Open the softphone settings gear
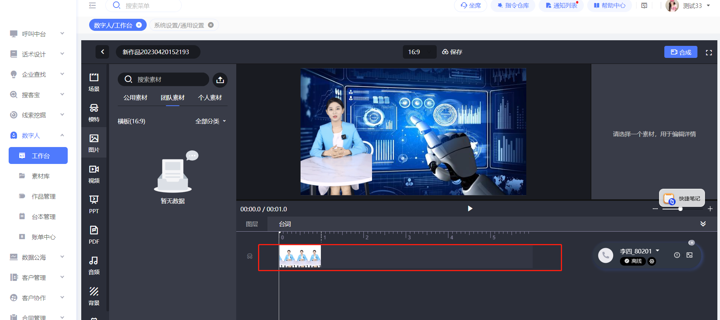 tap(652, 261)
